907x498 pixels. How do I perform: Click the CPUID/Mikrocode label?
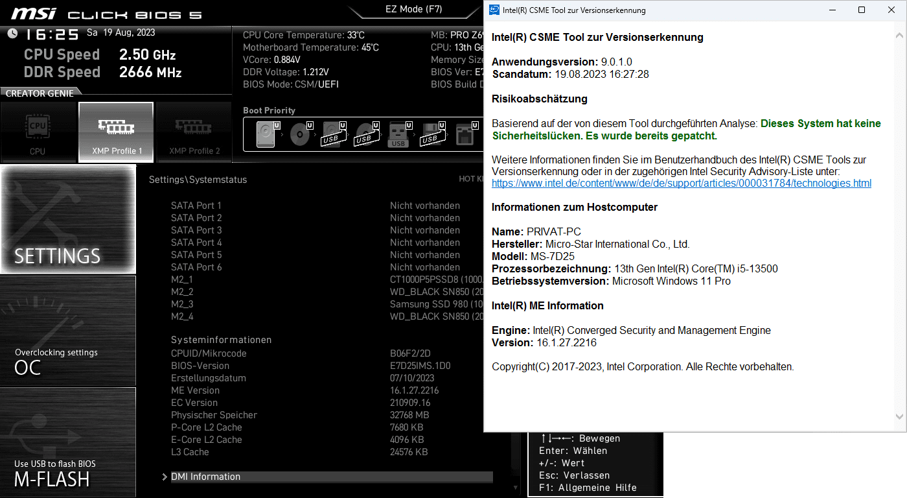(x=209, y=353)
